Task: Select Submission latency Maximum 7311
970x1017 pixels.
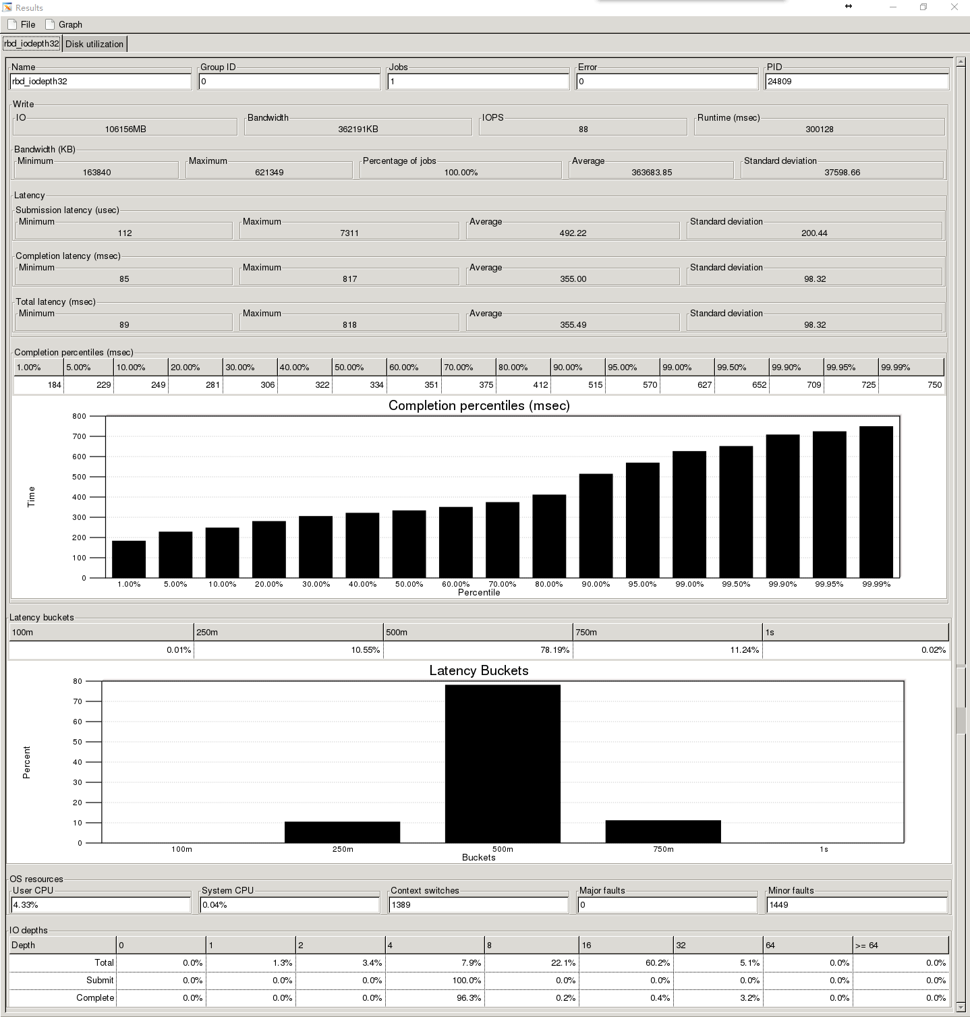Action: tap(349, 233)
